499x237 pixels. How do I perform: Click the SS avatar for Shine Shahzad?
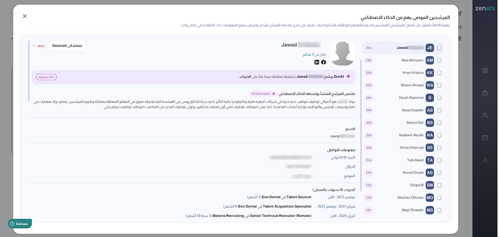pyautogui.click(x=430, y=148)
